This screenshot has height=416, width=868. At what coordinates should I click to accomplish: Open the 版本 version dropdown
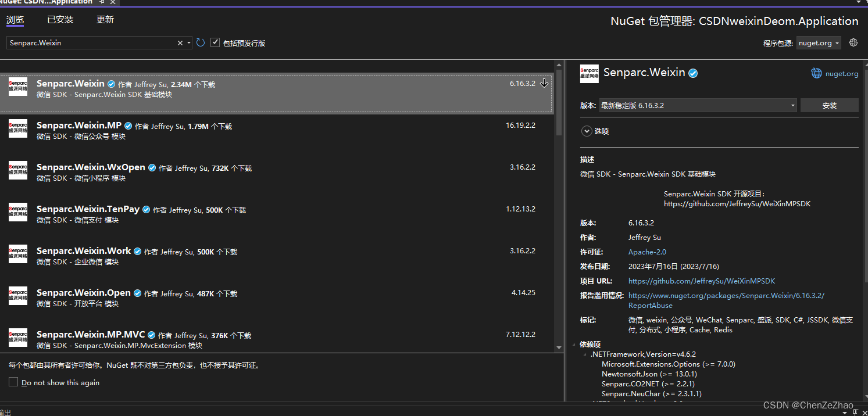(x=698, y=105)
